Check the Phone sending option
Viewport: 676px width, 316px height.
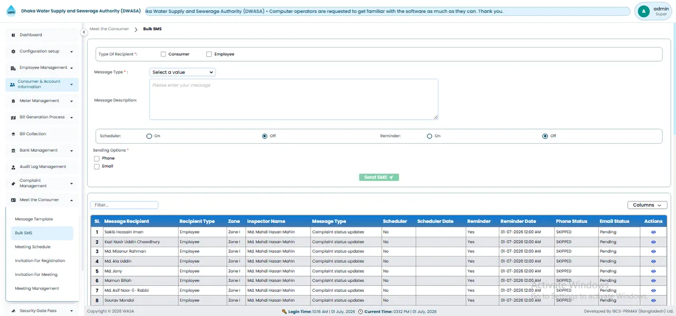[x=97, y=159]
